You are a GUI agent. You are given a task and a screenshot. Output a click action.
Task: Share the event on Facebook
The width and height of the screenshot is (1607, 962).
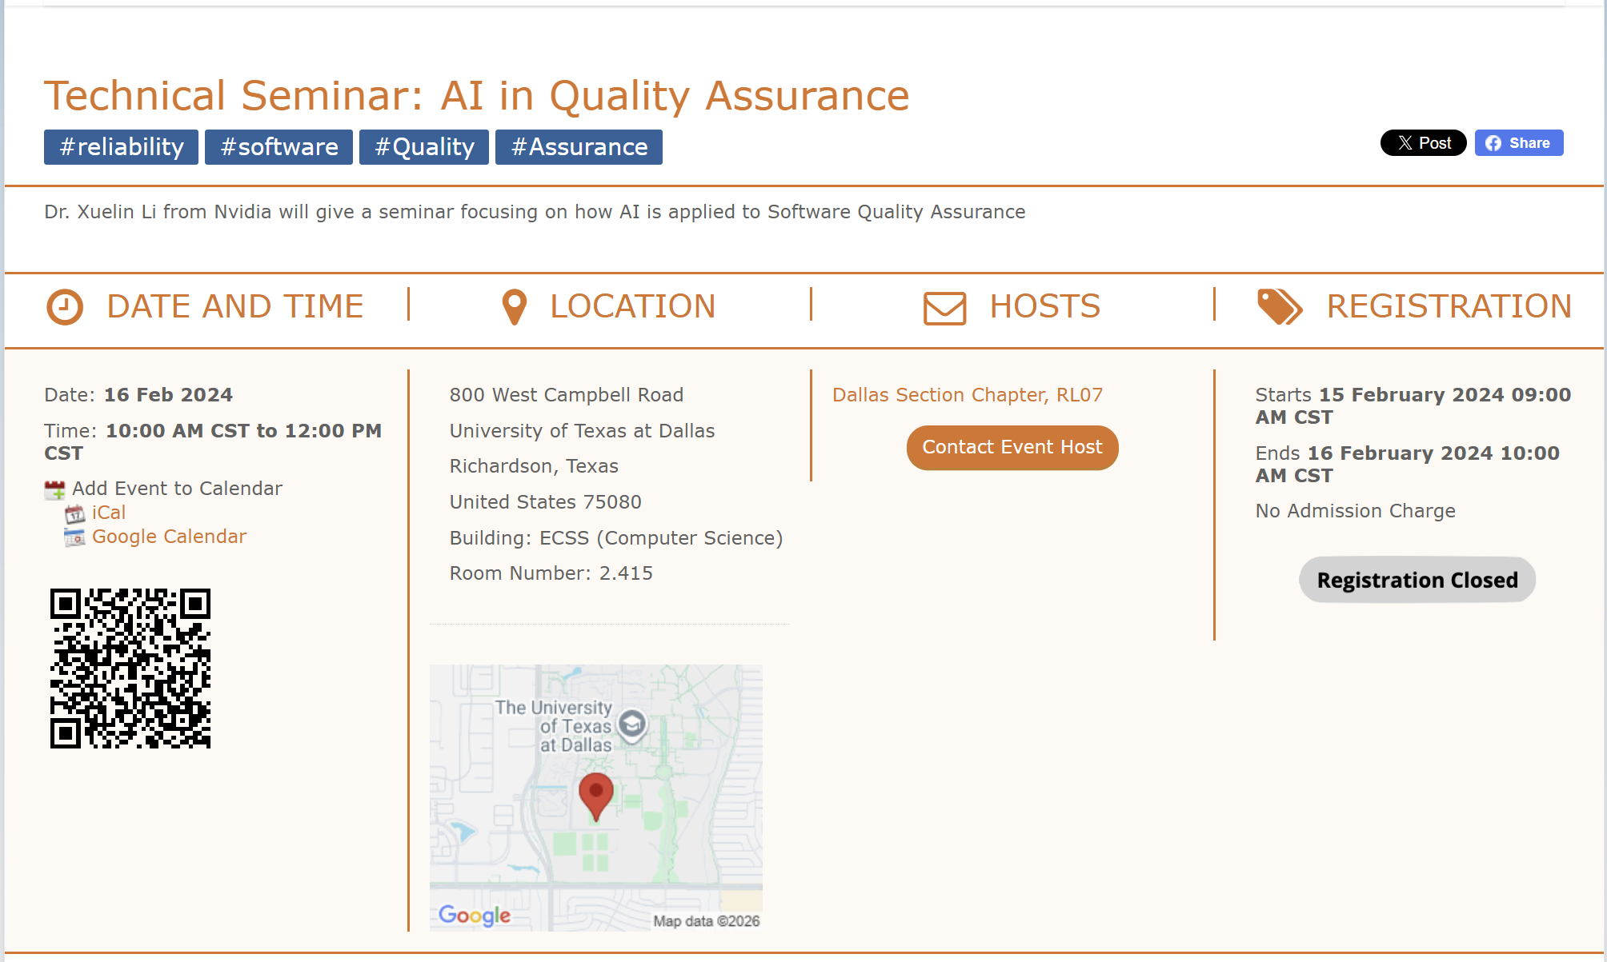(1518, 143)
